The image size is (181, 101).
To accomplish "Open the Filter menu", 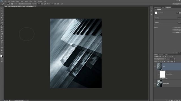I will pos(31,1).
